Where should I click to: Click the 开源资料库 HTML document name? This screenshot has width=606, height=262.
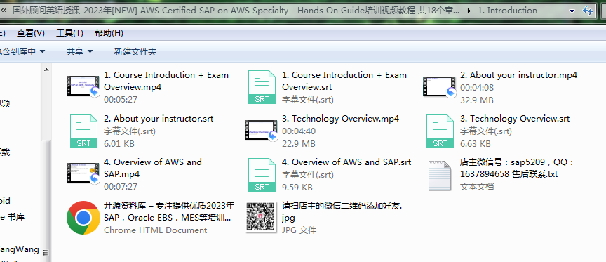[169, 211]
